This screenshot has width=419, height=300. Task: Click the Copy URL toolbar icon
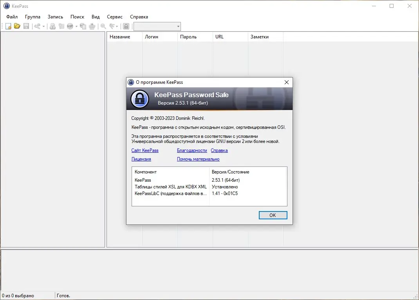(x=83, y=26)
